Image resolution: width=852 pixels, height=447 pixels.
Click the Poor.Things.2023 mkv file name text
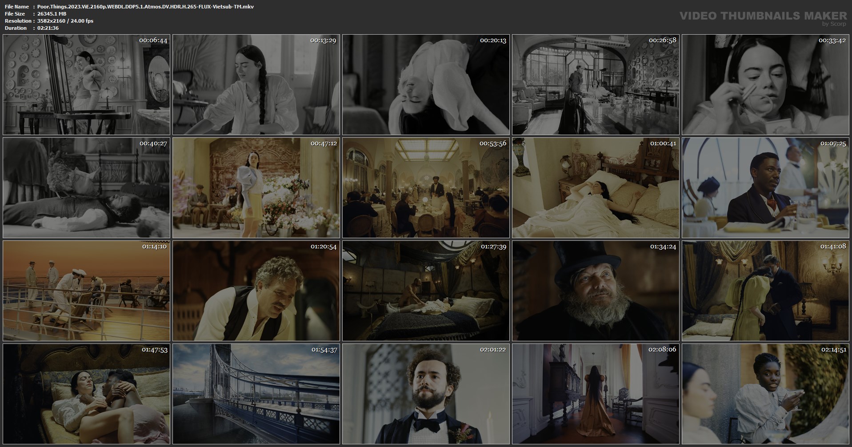[145, 7]
